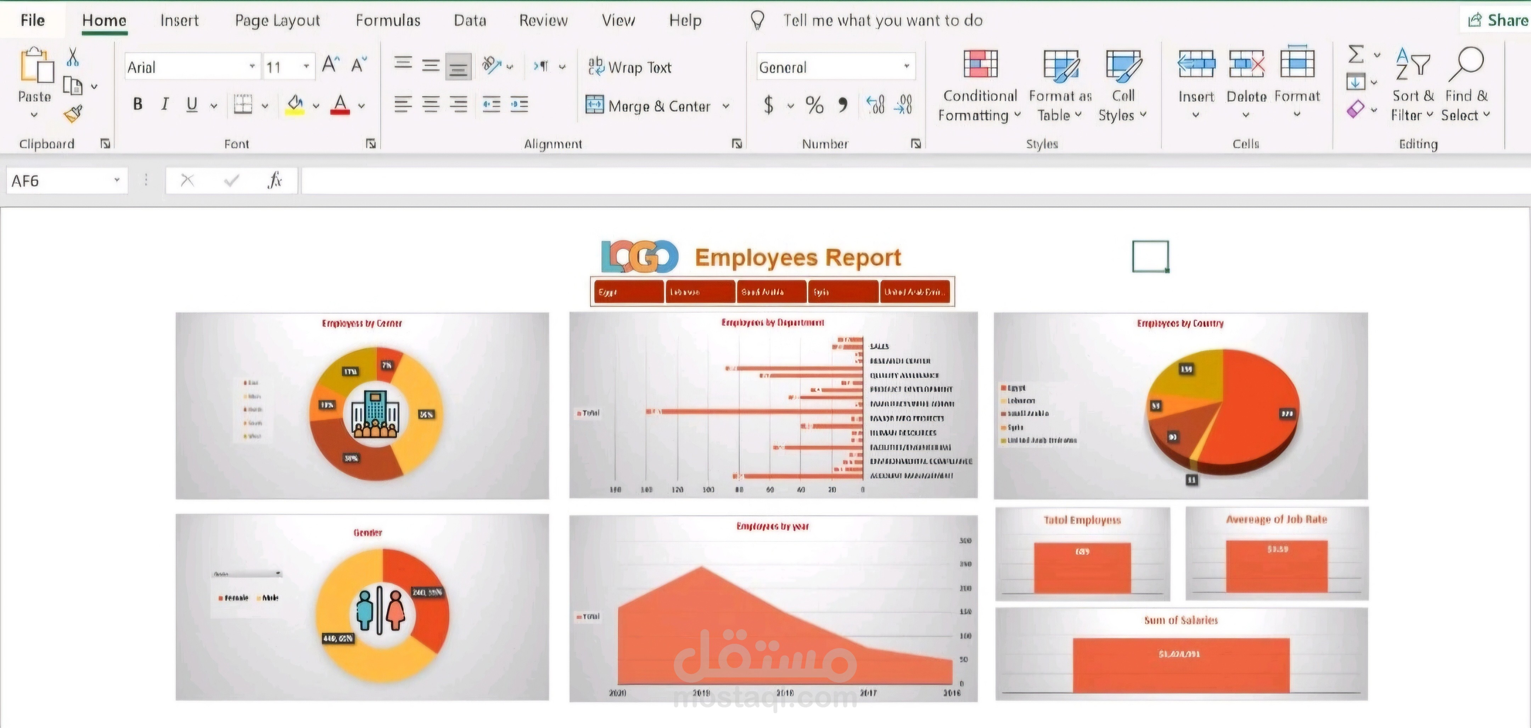Toggle Italic formatting

pos(165,104)
